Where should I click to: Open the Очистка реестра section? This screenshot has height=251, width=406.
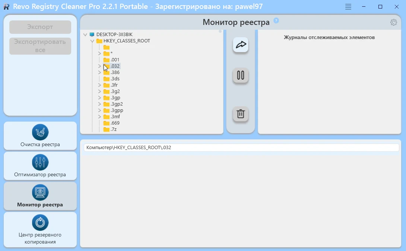tap(40, 136)
